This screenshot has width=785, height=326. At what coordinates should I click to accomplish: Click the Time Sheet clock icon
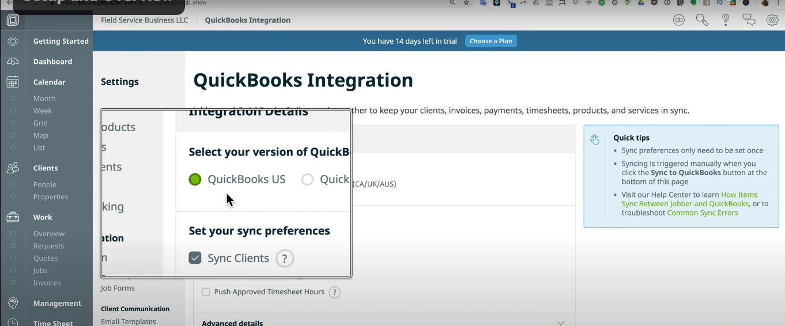pos(13,323)
